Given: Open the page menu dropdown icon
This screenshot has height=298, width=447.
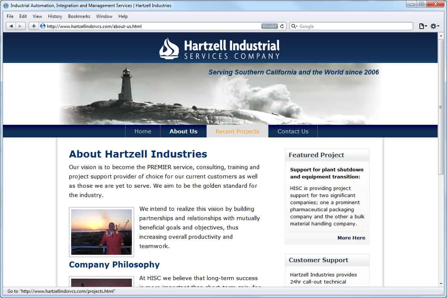Looking at the screenshot, I should [423, 26].
